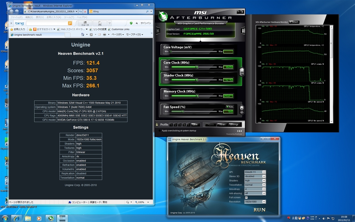Image resolution: width=355 pixels, height=222 pixels.
Task: Select the Unigine benchmark result browser tab
Action: pyautogui.click(x=28, y=35)
